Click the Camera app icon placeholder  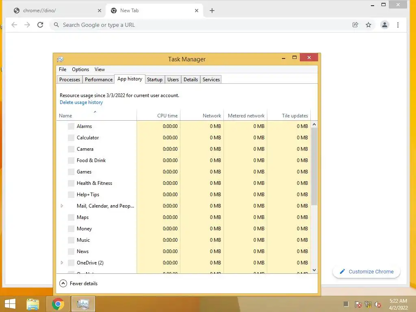coord(71,149)
